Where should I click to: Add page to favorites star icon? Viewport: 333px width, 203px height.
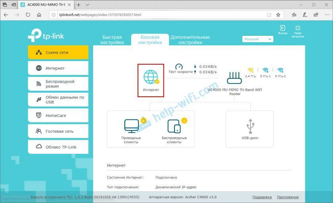(x=278, y=15)
